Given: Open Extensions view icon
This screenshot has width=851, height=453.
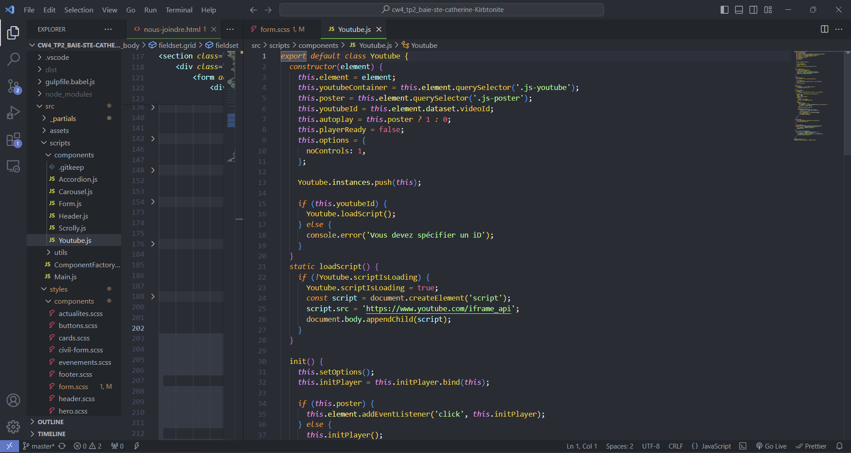Looking at the screenshot, I should [13, 140].
